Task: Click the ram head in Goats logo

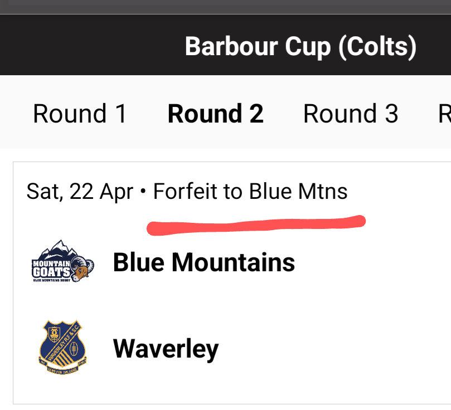Action: pos(83,269)
